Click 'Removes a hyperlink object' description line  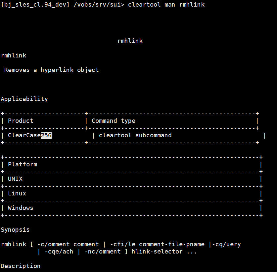[51, 70]
